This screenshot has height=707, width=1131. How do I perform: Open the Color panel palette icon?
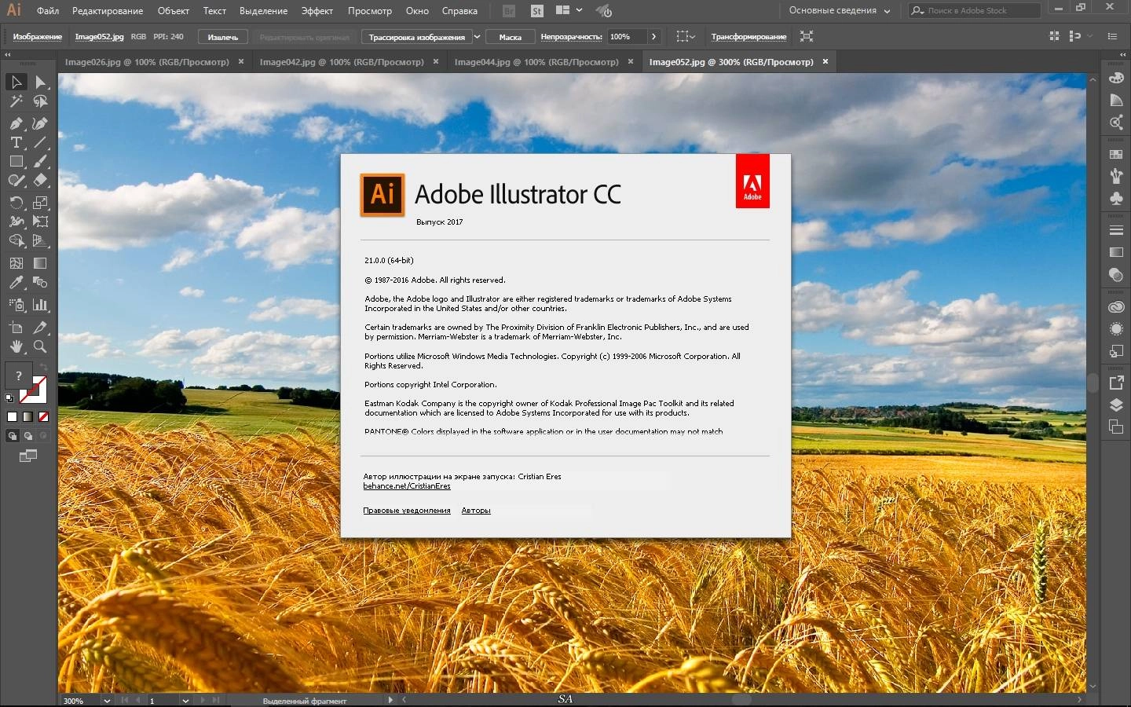point(1116,78)
